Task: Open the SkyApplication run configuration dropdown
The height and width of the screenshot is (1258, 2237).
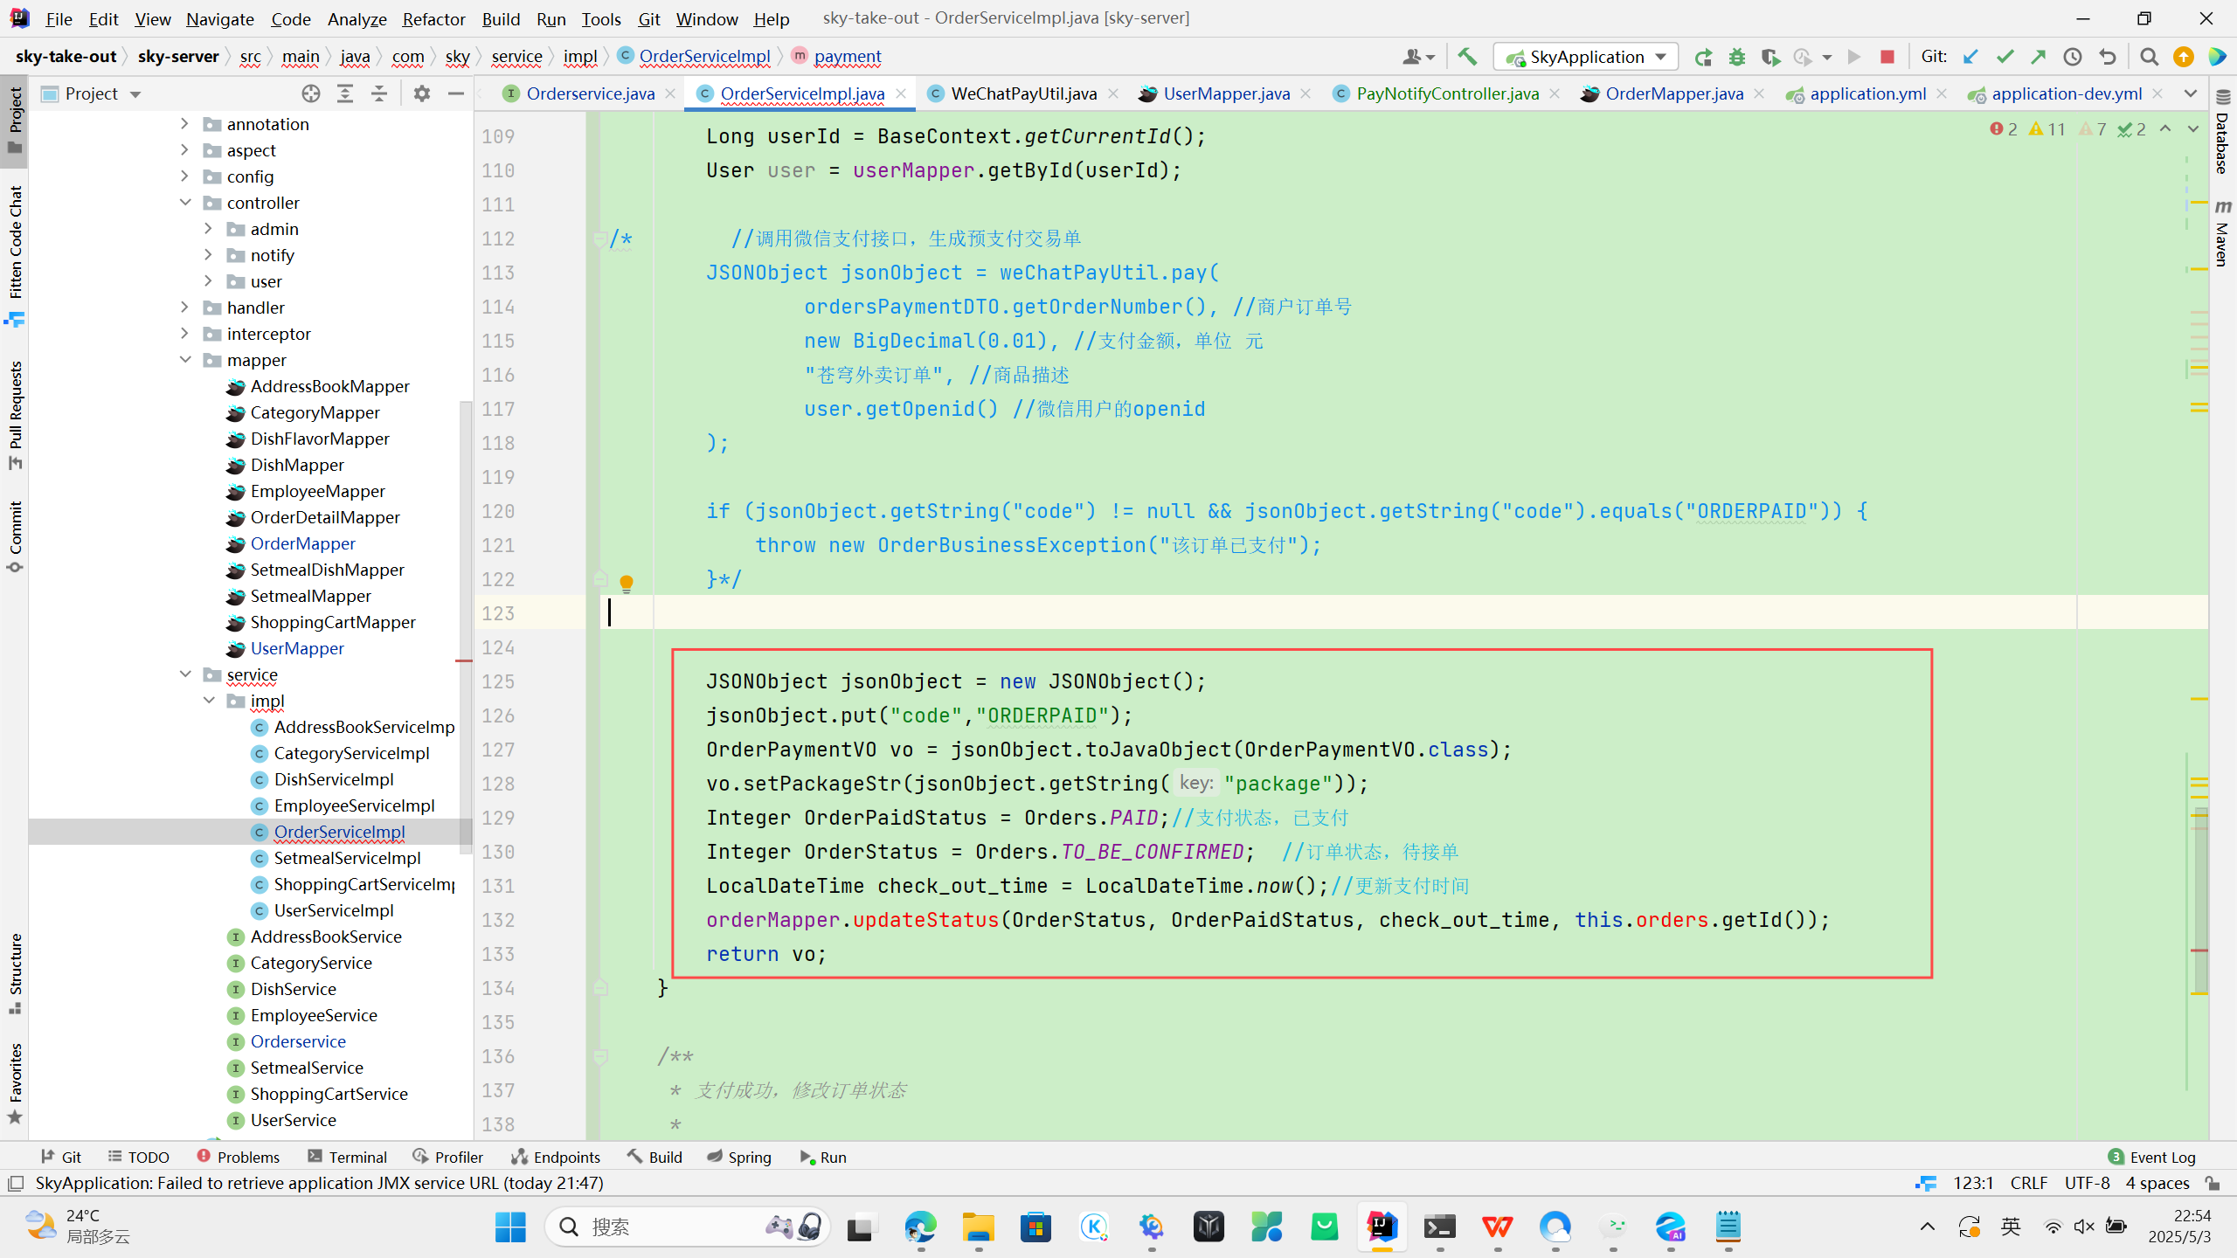Action: 1585,57
